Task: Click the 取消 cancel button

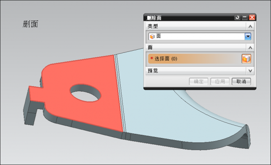Action: (x=241, y=81)
